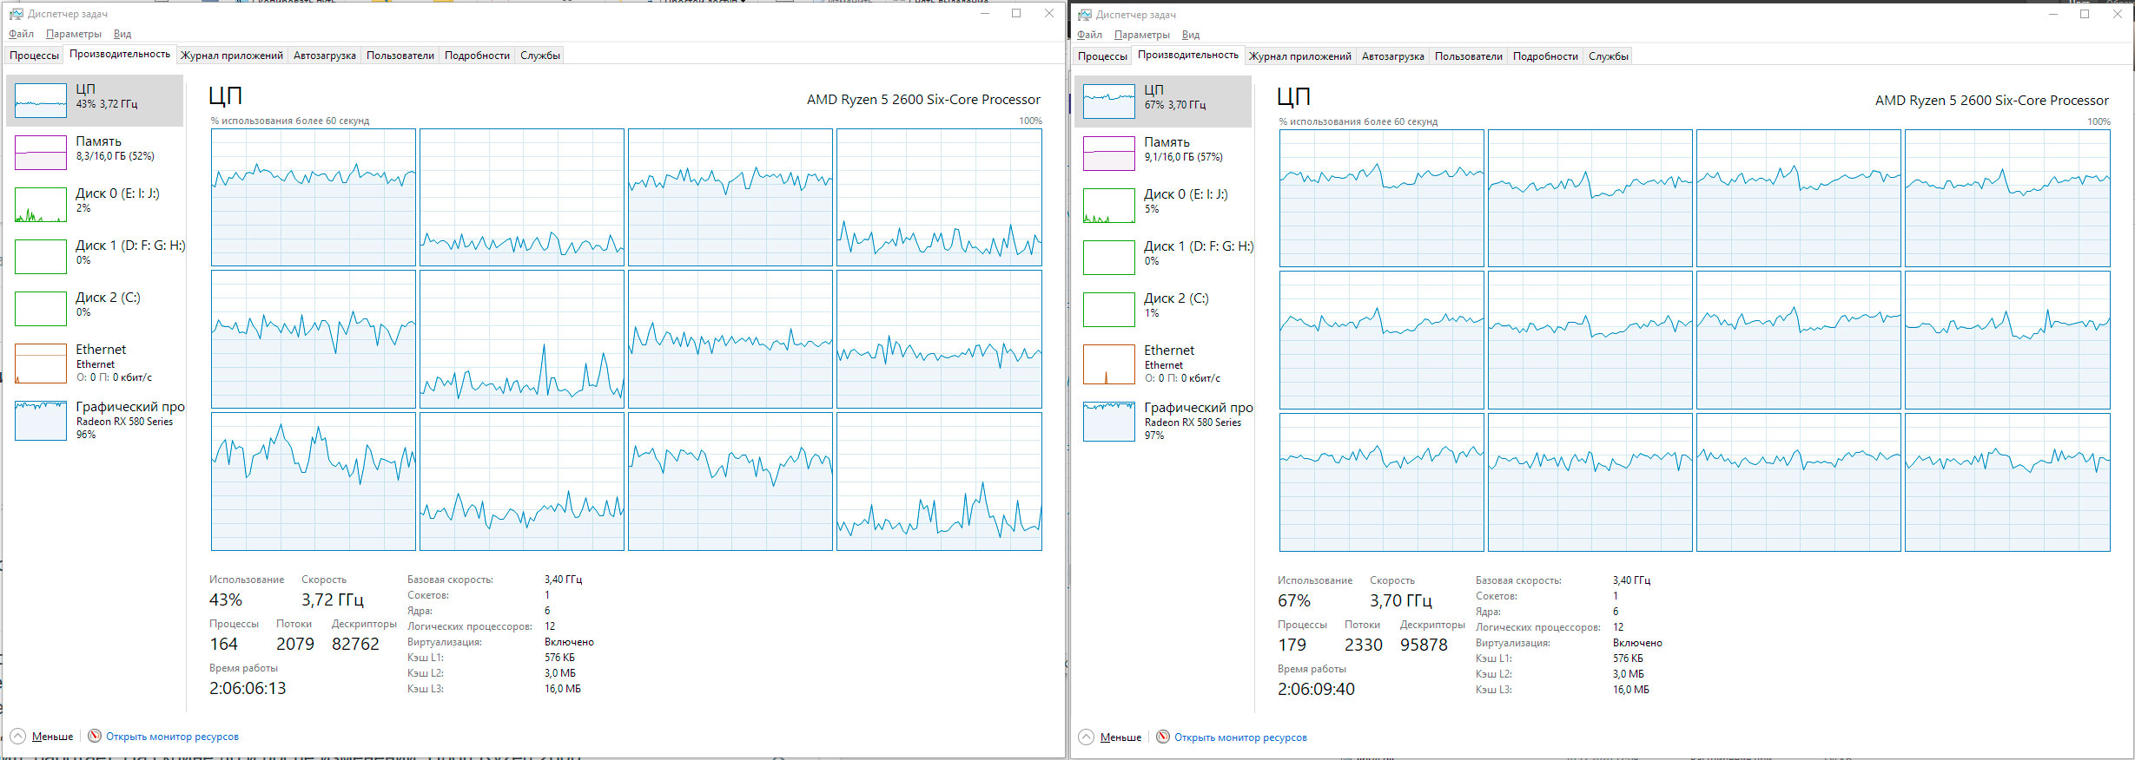
Task: Switch to Службы tab in right window
Action: point(1609,56)
